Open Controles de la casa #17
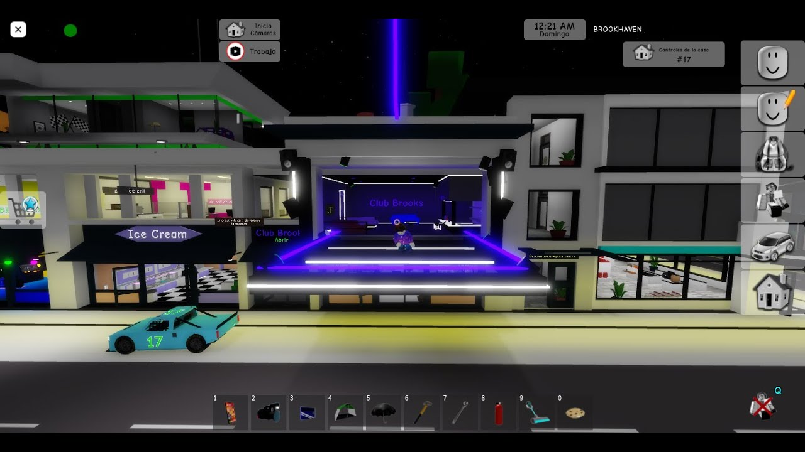 (674, 55)
